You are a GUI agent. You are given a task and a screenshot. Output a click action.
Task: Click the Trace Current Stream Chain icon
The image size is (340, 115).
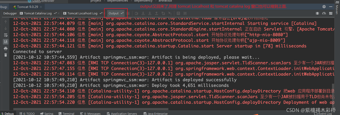[185, 13]
